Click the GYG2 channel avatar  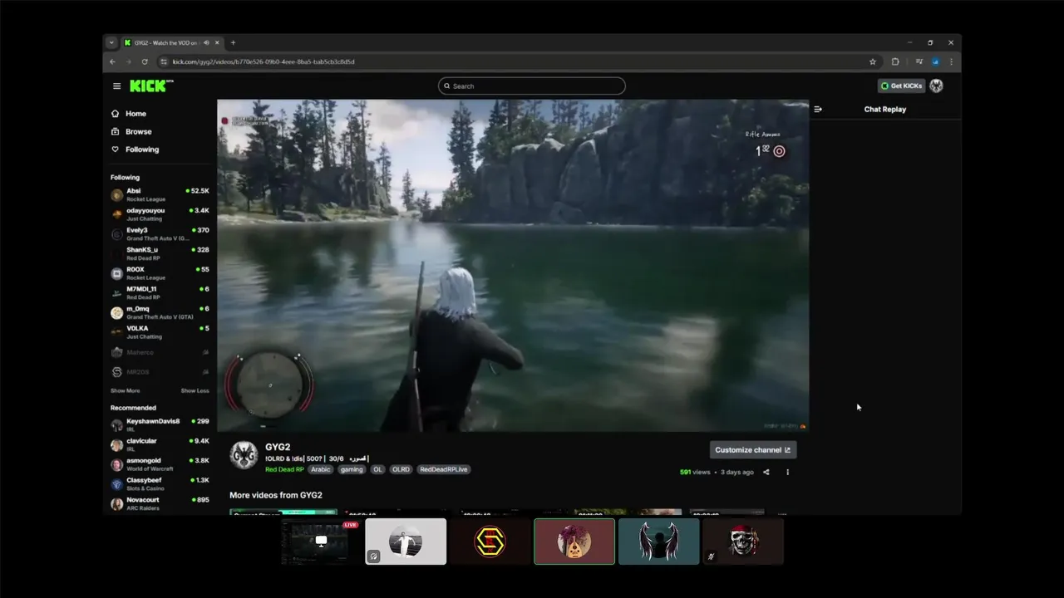coord(244,455)
